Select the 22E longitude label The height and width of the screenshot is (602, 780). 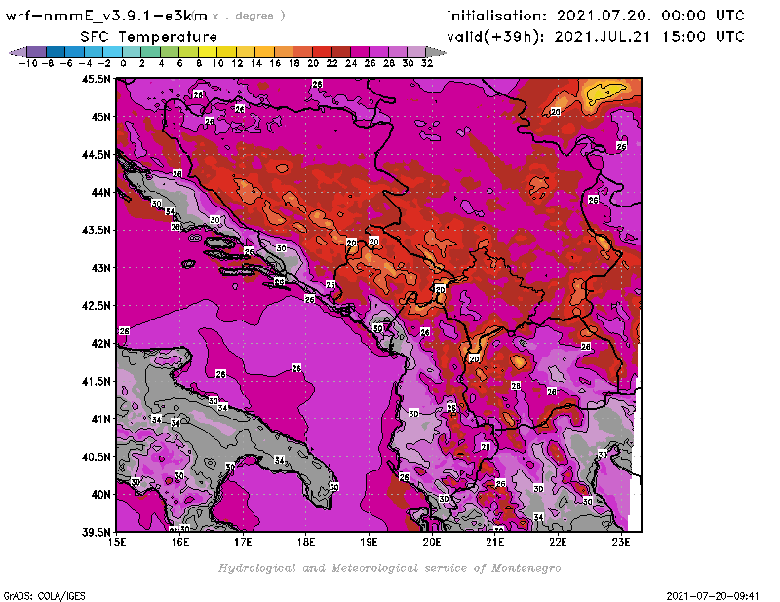point(558,542)
